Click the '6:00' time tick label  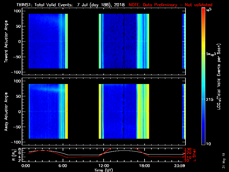[63, 166]
